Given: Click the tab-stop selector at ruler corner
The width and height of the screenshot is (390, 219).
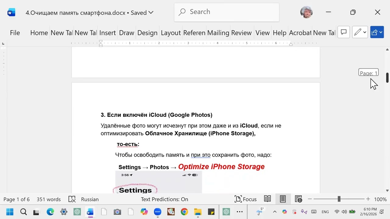Looking at the screenshot, I should click(x=3, y=44).
